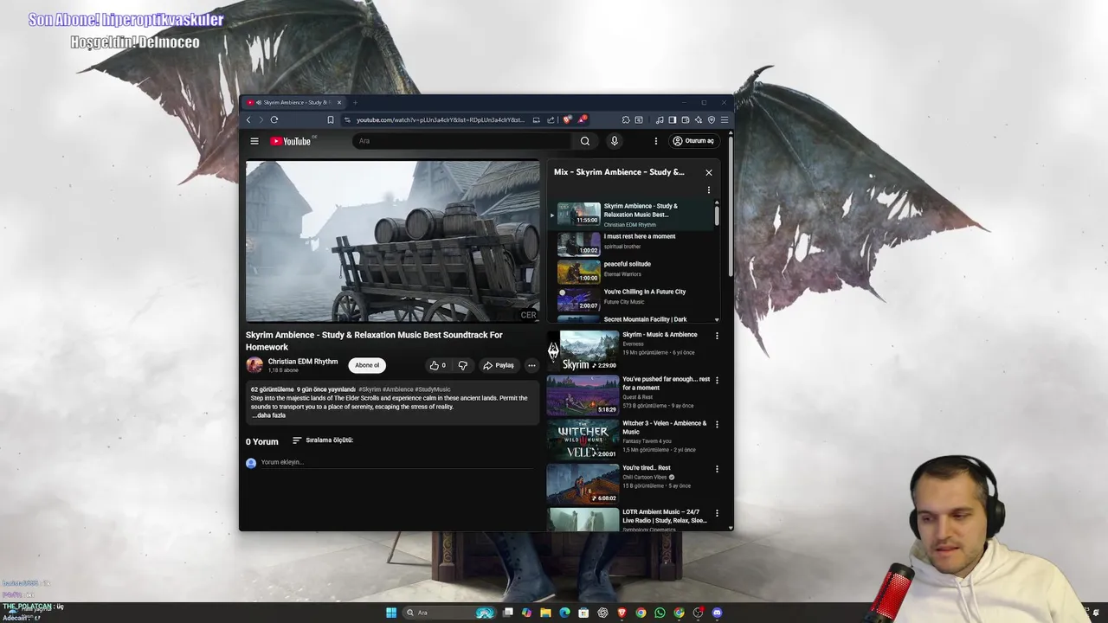Open the Witcher 3 Velen video thumbnail

point(583,440)
